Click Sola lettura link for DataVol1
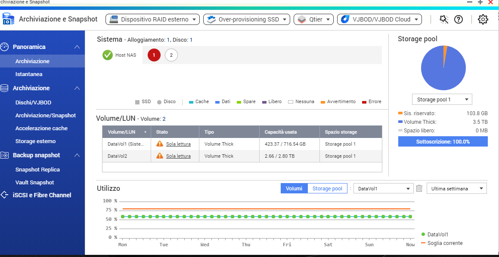 click(x=178, y=144)
